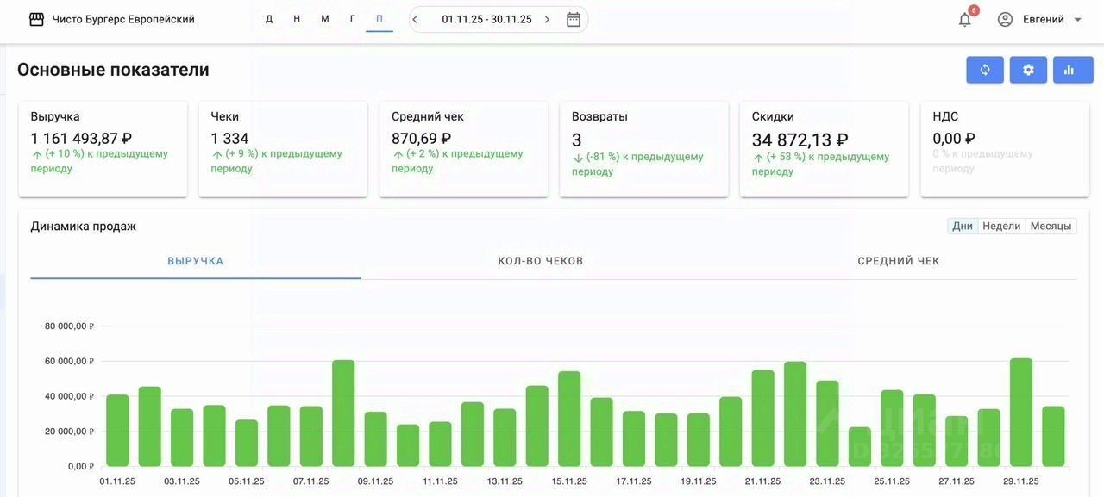
Task: Click the store icon beside Чисто Бургерс Европейский
Action: 36,19
